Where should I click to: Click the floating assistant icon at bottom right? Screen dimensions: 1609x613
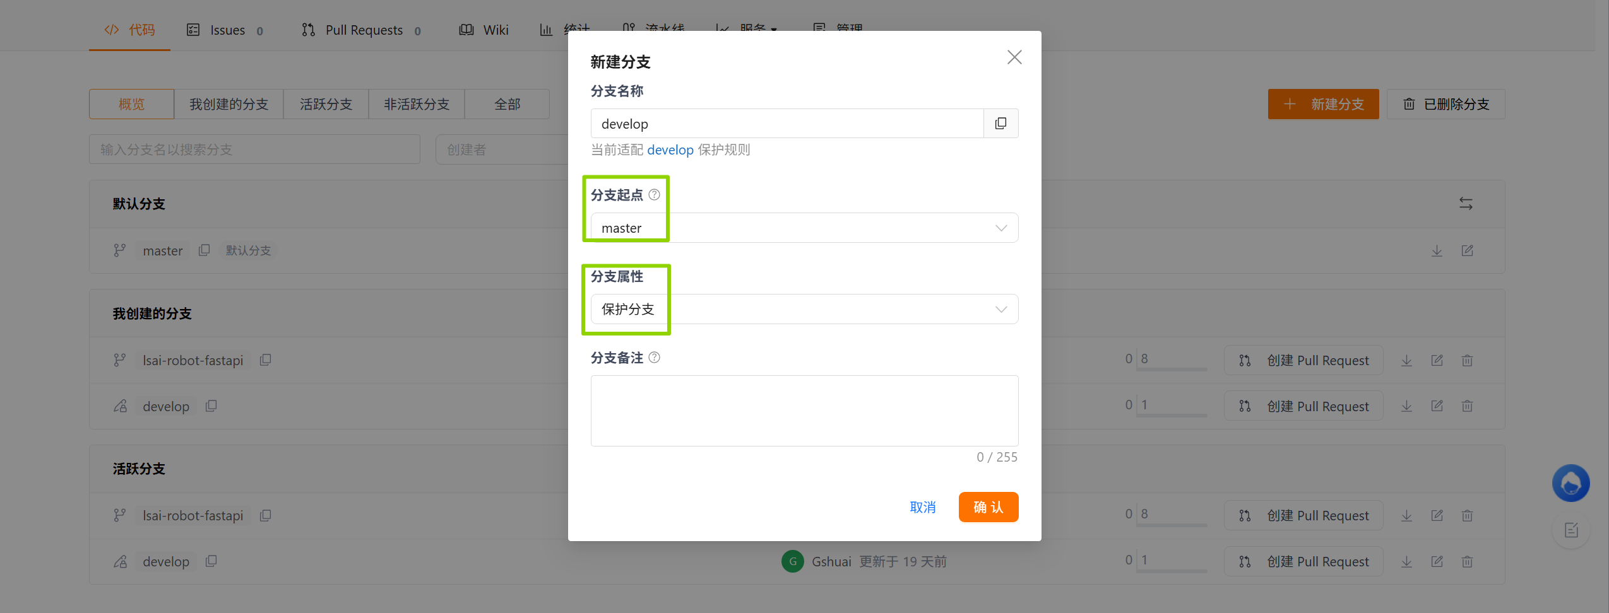[x=1570, y=483]
